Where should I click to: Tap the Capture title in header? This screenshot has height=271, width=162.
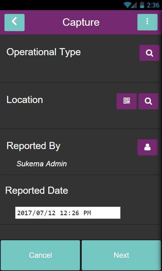point(81,22)
